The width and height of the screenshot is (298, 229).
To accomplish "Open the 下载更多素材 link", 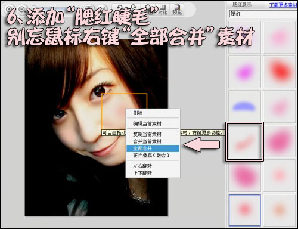I will tap(283, 5).
